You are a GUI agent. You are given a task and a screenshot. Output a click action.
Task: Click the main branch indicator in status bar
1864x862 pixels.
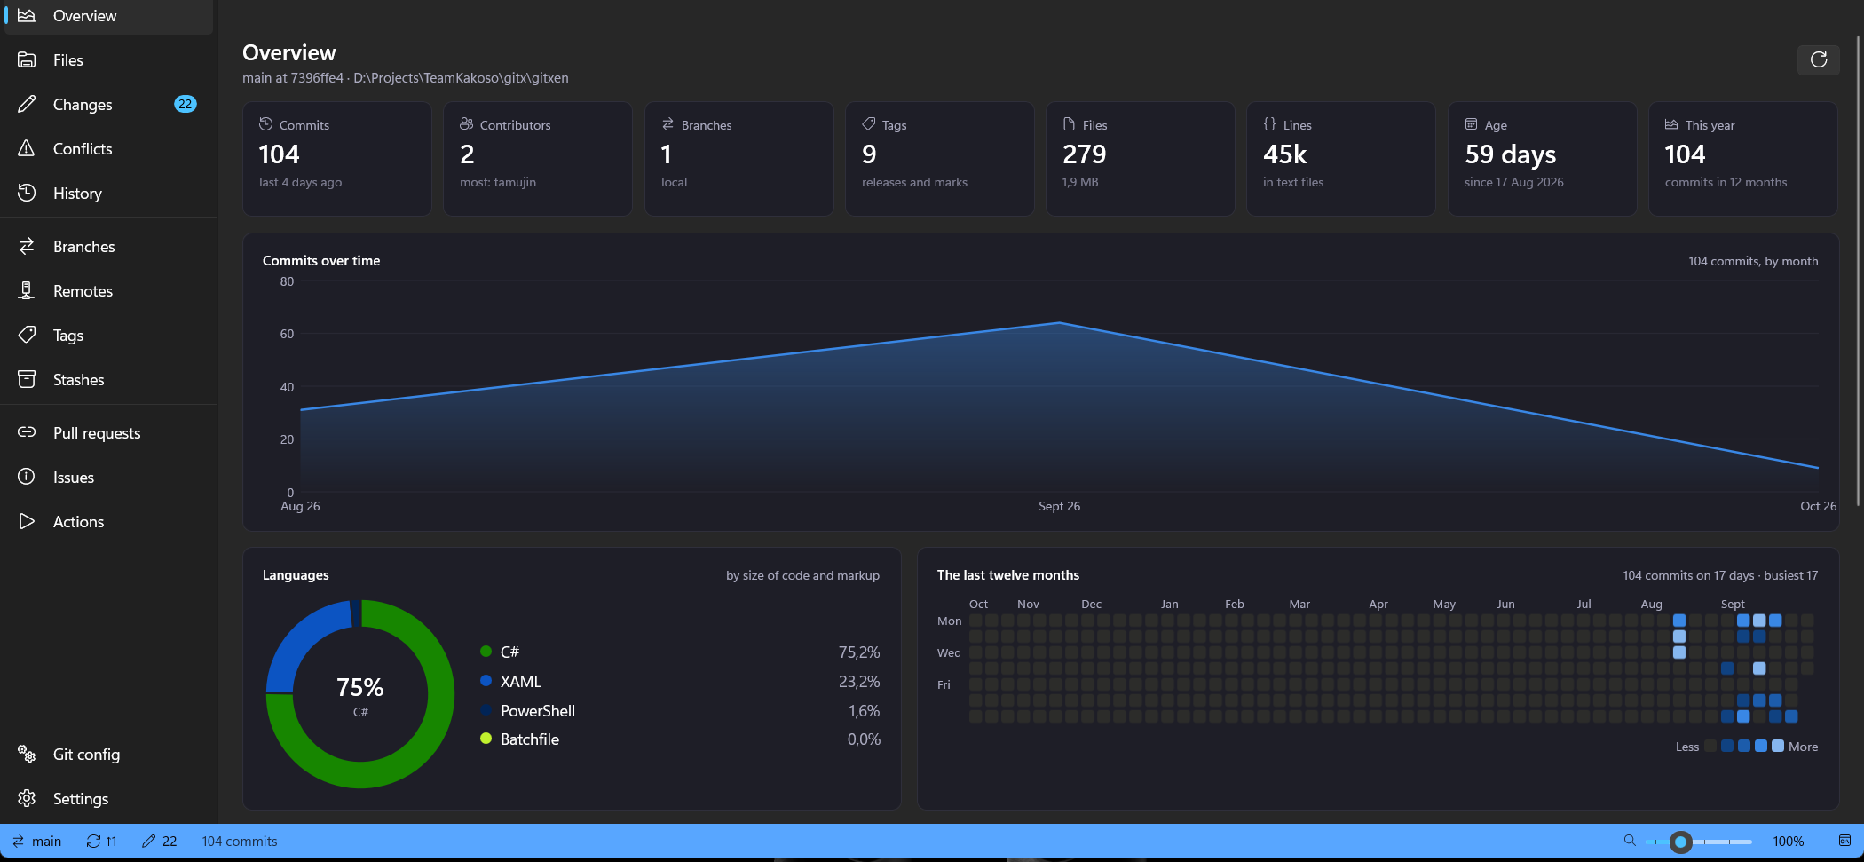[36, 841]
